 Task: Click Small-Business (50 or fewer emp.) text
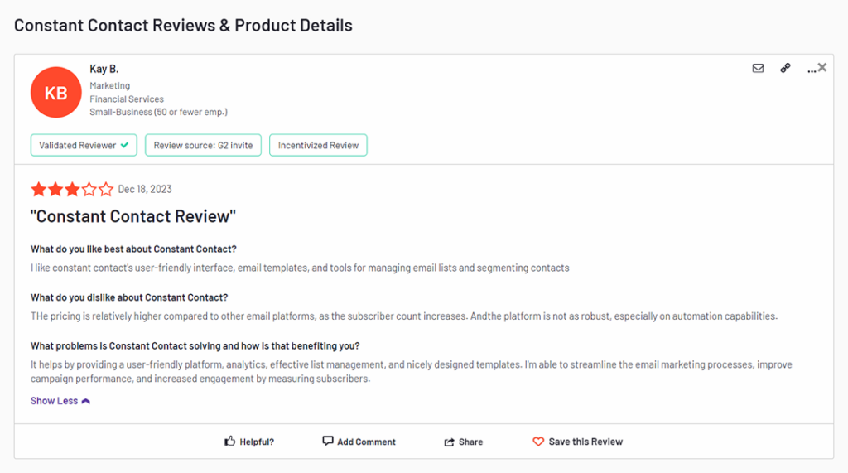(x=158, y=112)
